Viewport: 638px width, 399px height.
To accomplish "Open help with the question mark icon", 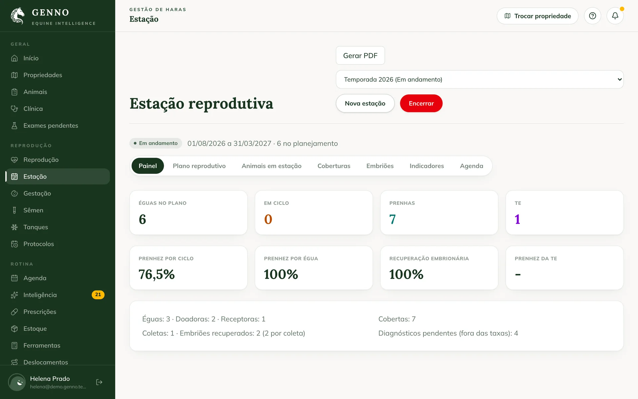I will [x=592, y=16].
